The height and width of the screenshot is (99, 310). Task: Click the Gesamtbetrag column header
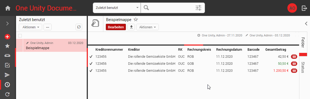[275, 50]
